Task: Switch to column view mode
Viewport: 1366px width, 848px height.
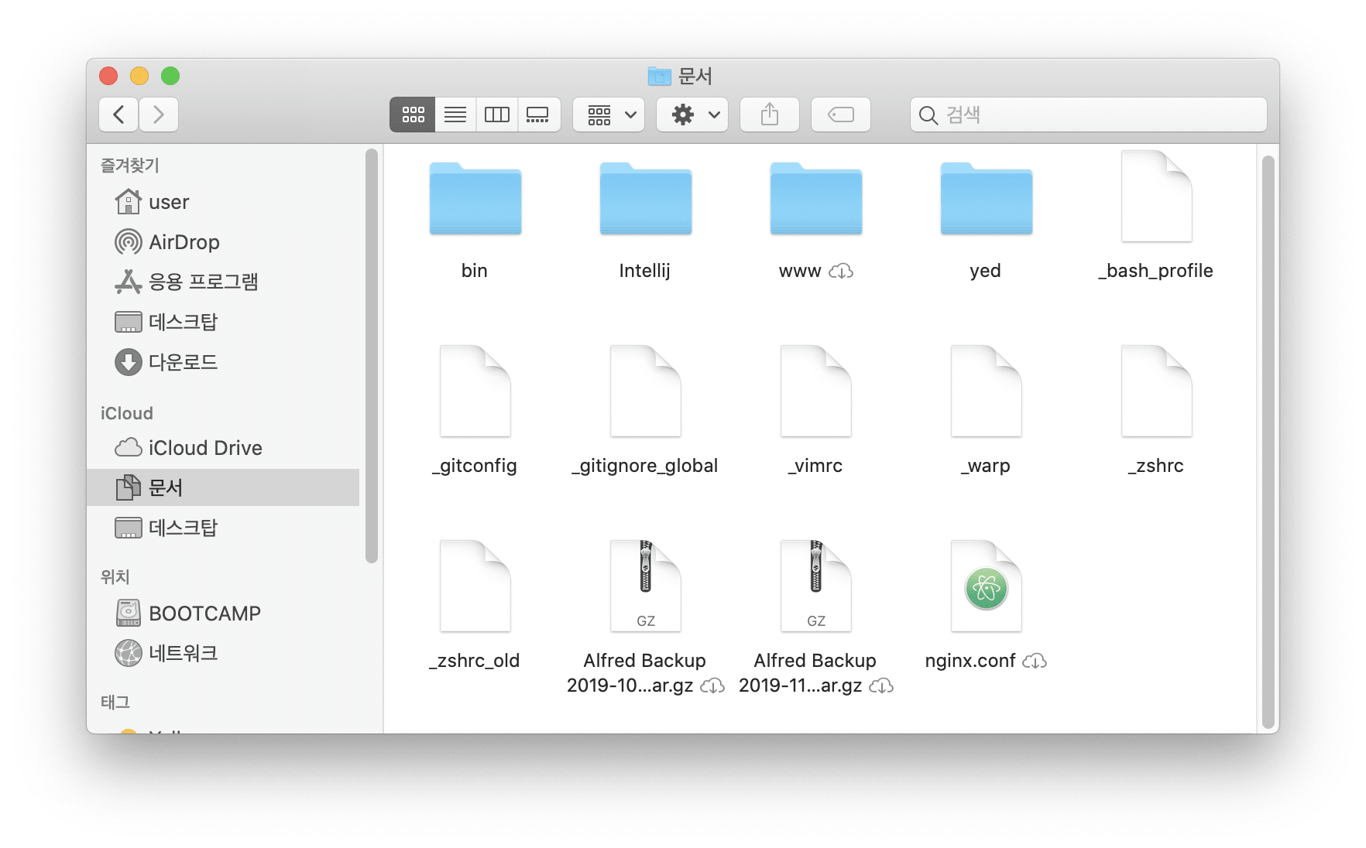Action: [496, 115]
